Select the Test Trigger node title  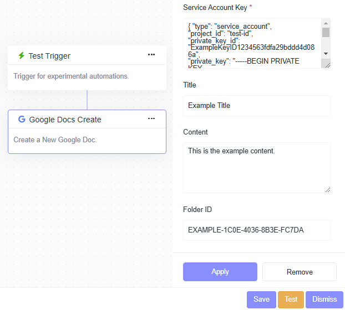pos(49,56)
